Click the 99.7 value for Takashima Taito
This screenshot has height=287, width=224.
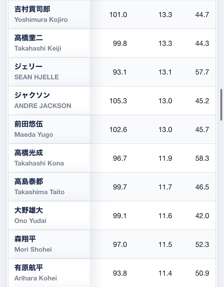pyautogui.click(x=120, y=187)
